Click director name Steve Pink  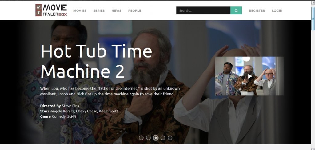click(x=70, y=106)
